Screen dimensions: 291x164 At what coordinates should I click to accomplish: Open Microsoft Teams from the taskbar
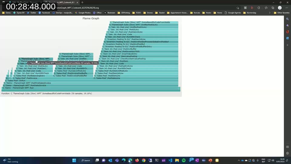[117, 160]
